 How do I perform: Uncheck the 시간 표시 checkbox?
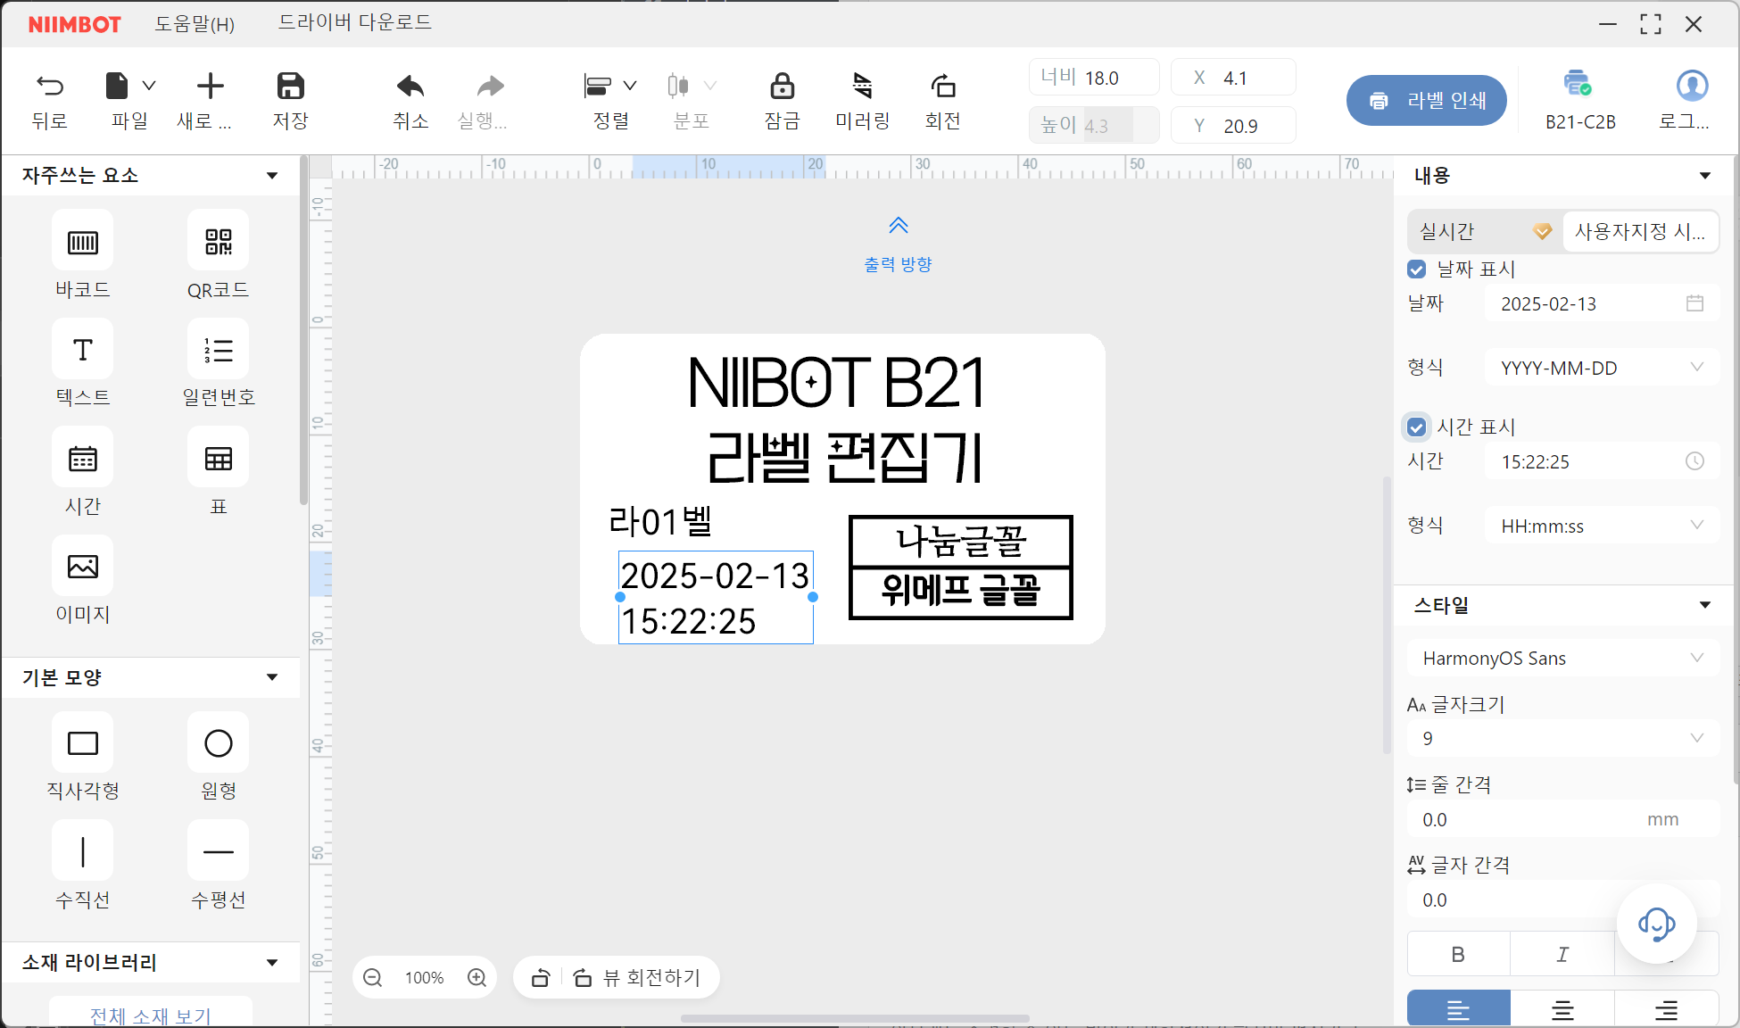[1416, 427]
